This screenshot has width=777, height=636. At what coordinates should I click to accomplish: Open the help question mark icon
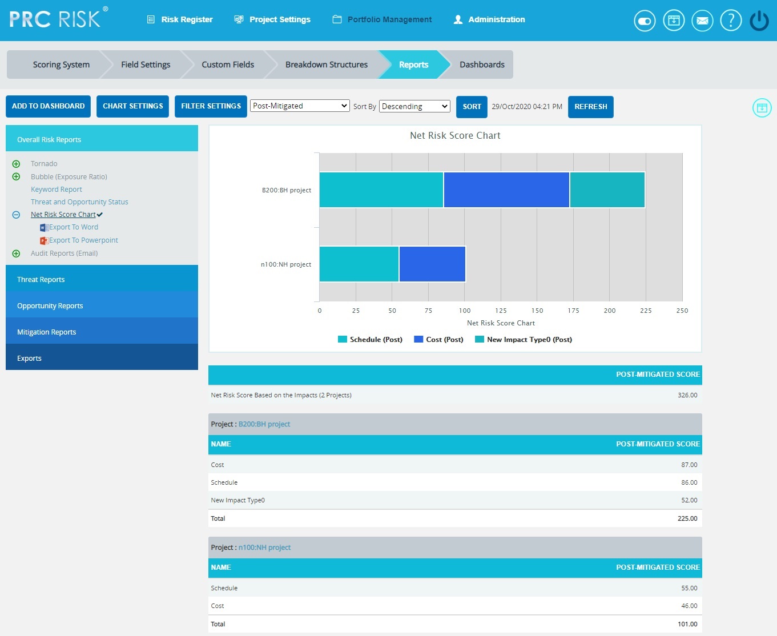tap(731, 21)
